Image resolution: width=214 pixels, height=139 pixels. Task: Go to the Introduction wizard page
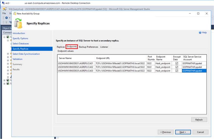19,33
